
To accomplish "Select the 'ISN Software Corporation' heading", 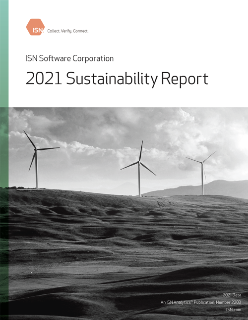I will pos(69,58).
